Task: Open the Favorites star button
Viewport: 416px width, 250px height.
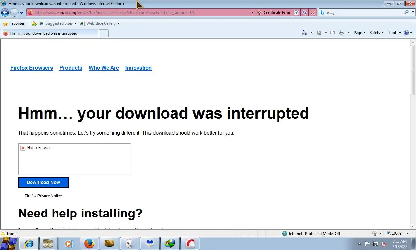Action: 14,23
